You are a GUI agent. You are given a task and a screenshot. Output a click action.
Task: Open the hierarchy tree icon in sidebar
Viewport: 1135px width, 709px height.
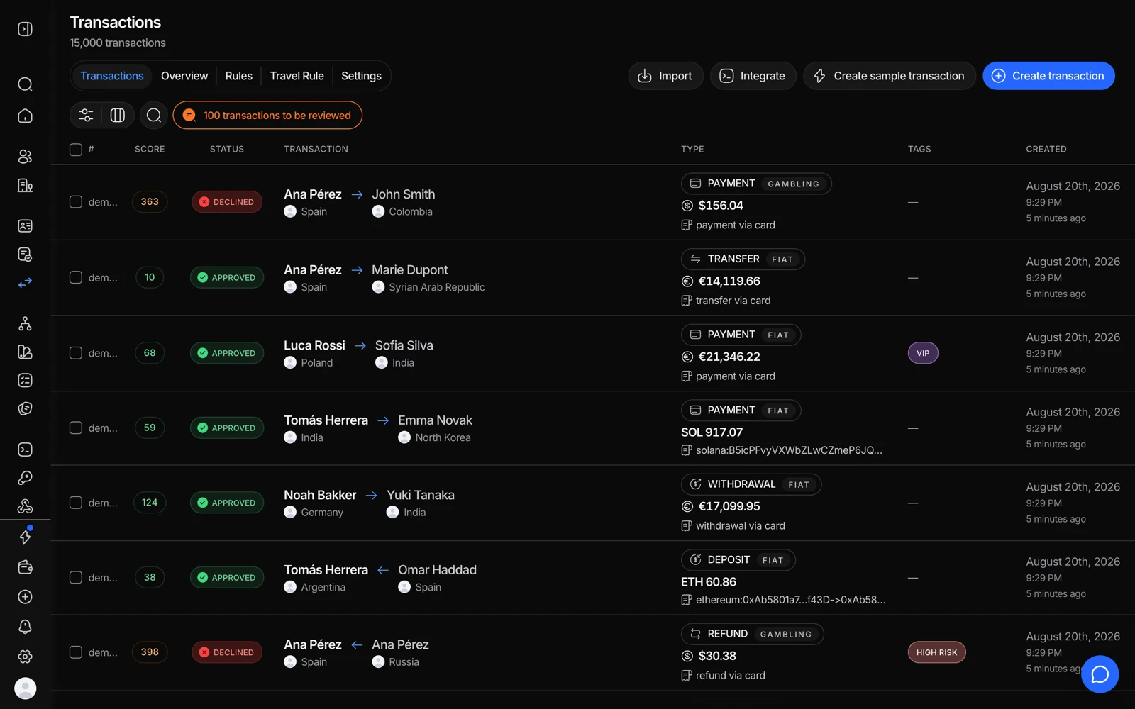coord(25,323)
